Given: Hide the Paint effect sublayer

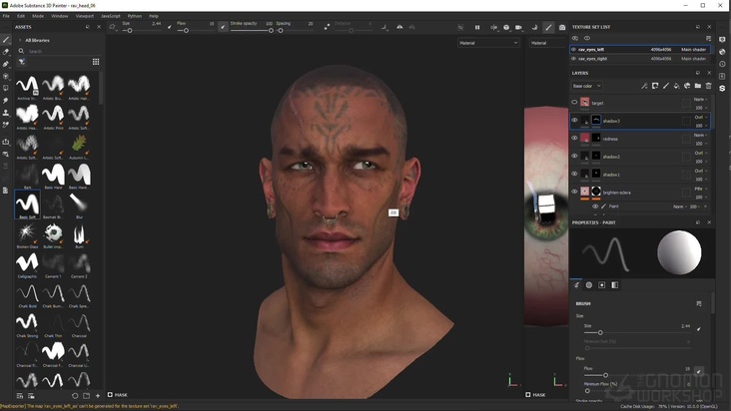Looking at the screenshot, I should tap(595, 206).
